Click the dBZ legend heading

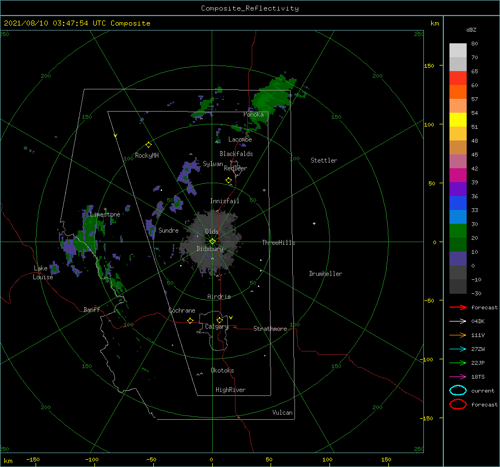(471, 29)
